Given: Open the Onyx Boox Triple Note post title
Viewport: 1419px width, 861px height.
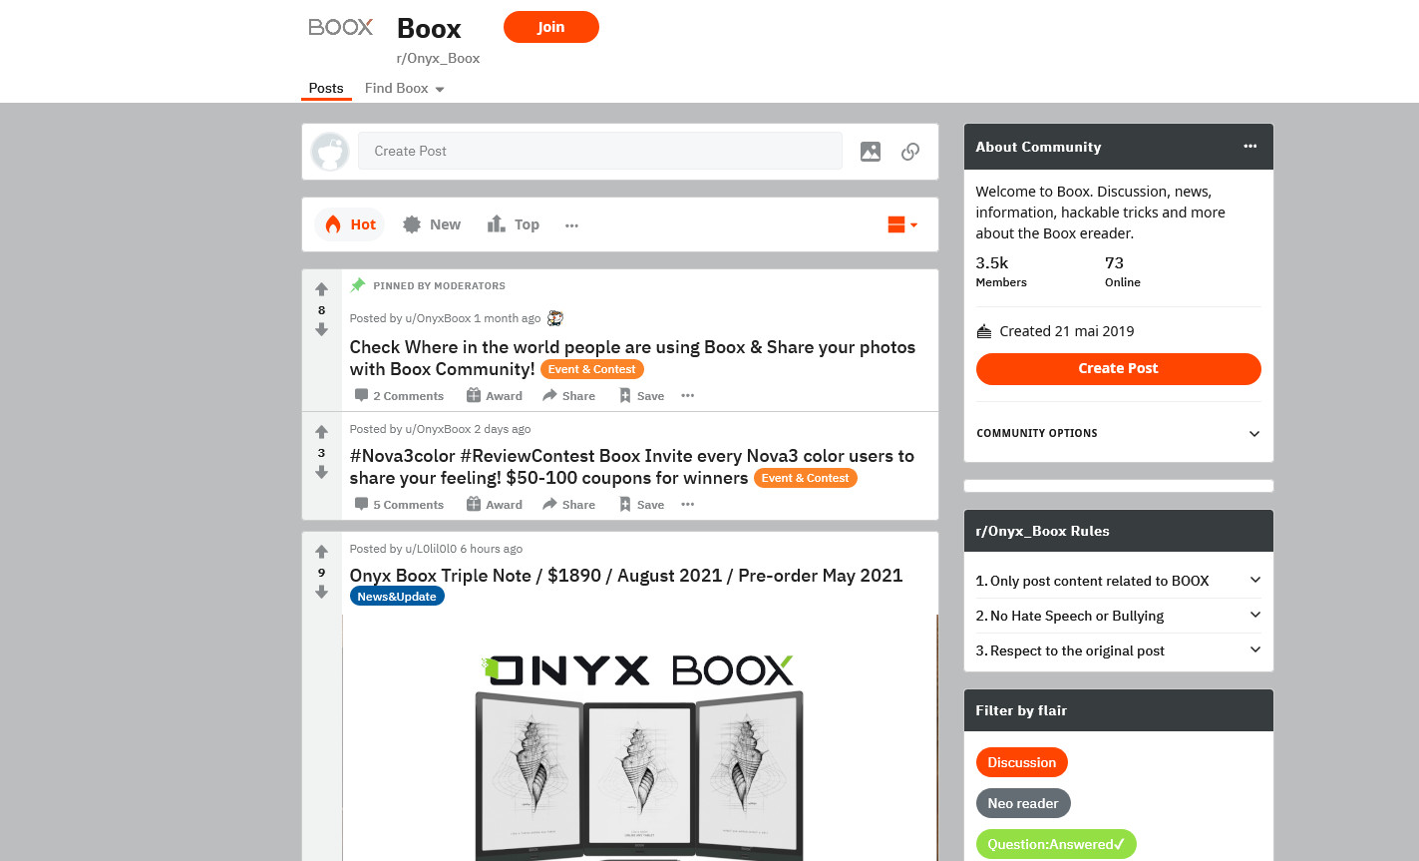Looking at the screenshot, I should pos(626,576).
